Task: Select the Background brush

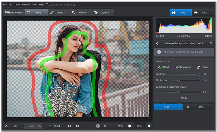Action: coord(184,67)
